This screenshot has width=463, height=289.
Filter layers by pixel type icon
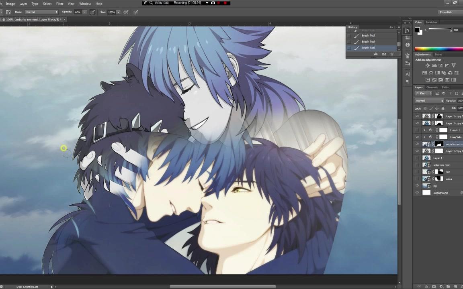pyautogui.click(x=437, y=93)
